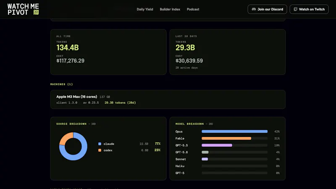This screenshot has width=336, height=189.
Task: Click the Fable 31% value
Action: (x=277, y=139)
